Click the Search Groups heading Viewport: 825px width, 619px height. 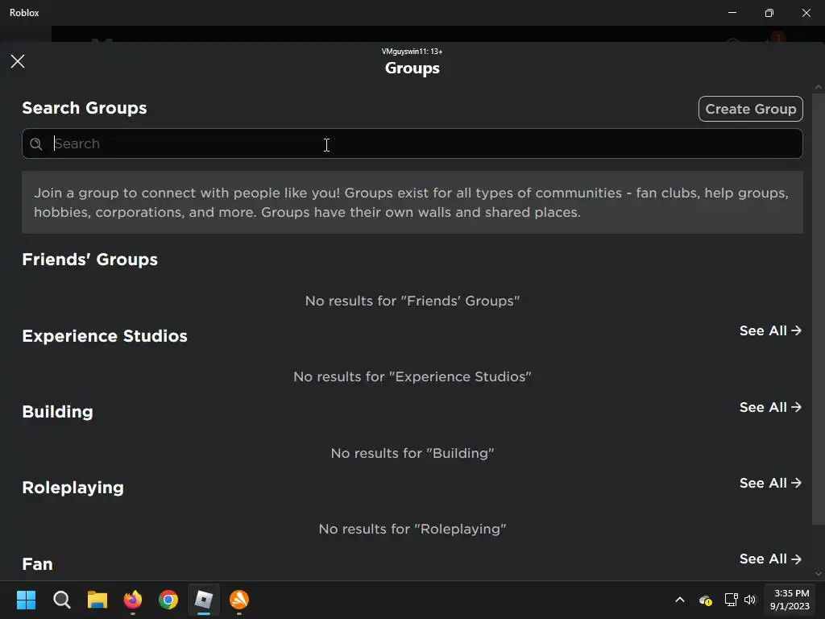pyautogui.click(x=85, y=108)
